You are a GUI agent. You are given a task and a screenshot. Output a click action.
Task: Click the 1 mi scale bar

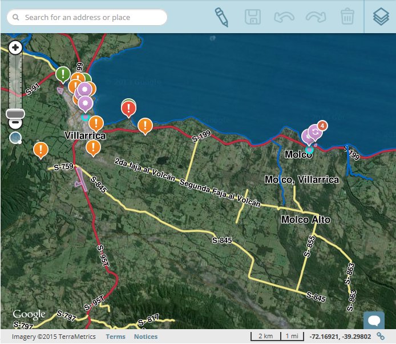[292, 336]
